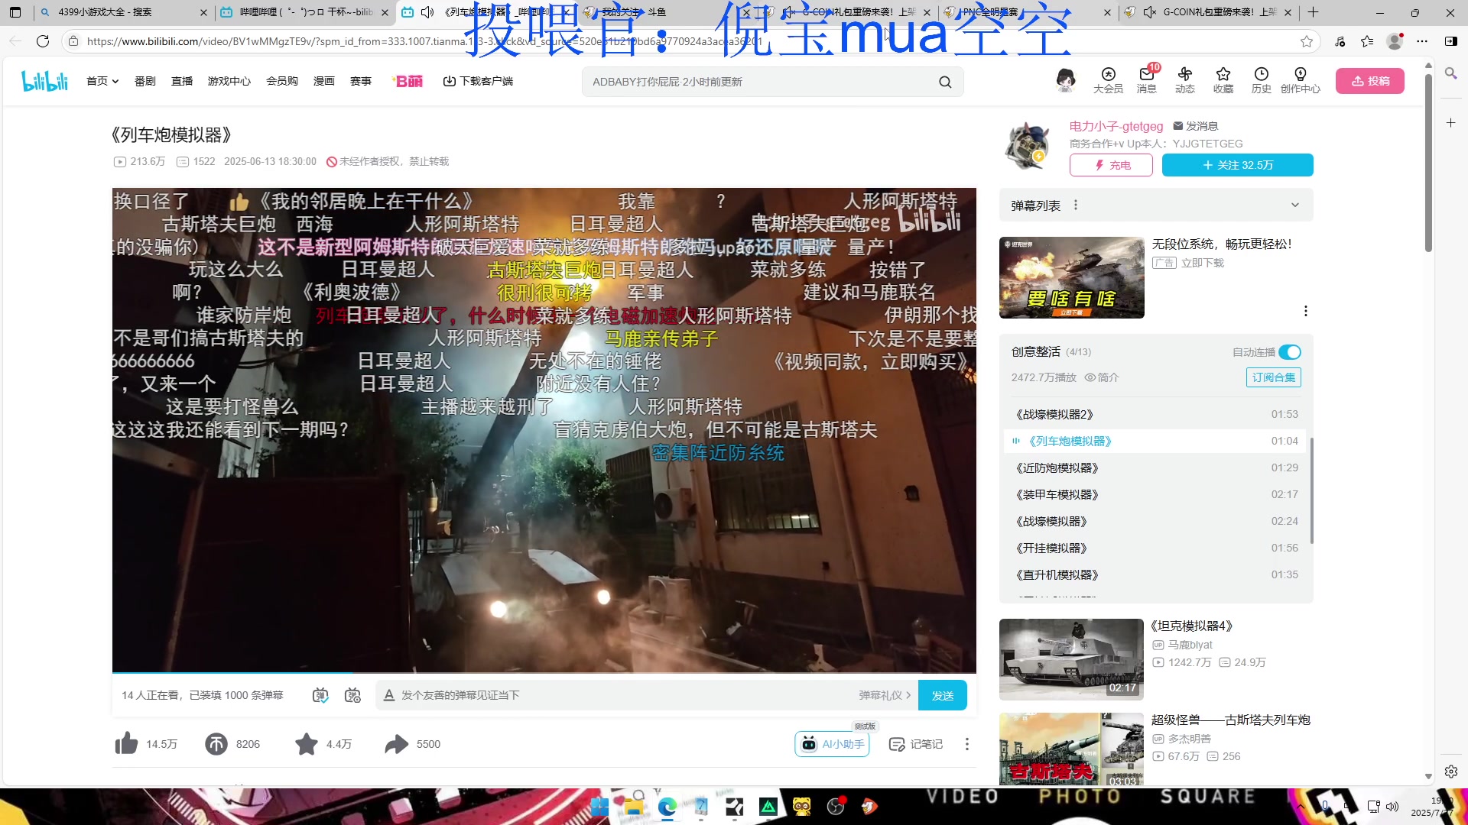Share the video with arrow icon
Screen dimensions: 1468x825
point(397,743)
